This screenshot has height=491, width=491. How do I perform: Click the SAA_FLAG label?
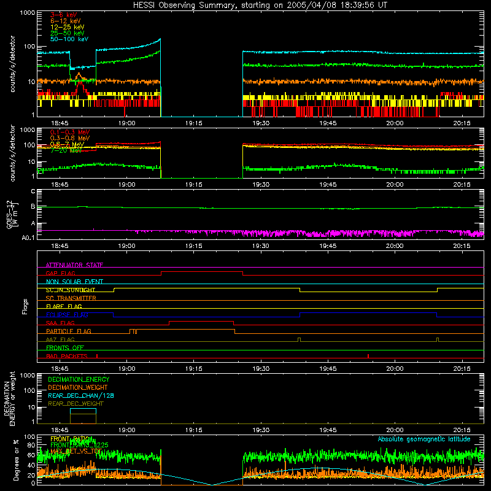coord(60,323)
